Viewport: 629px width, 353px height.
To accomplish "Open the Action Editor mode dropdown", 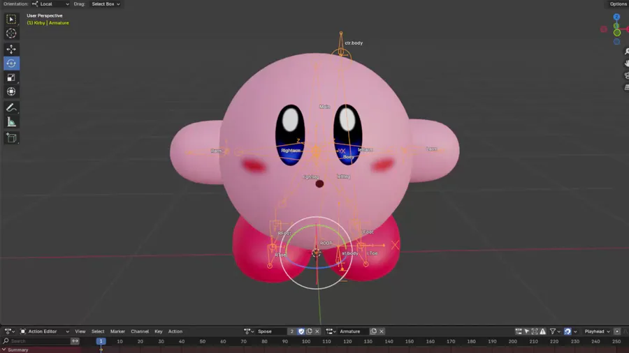I will click(x=45, y=331).
